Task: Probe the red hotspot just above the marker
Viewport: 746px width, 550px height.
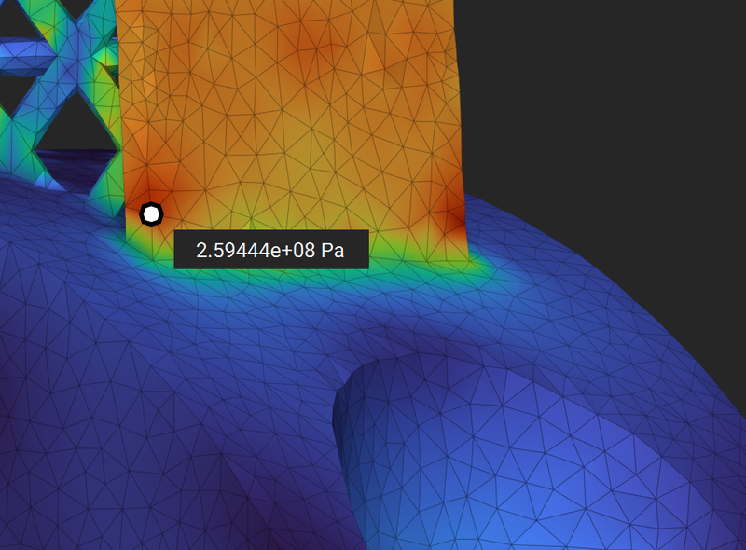Action: pos(149,182)
